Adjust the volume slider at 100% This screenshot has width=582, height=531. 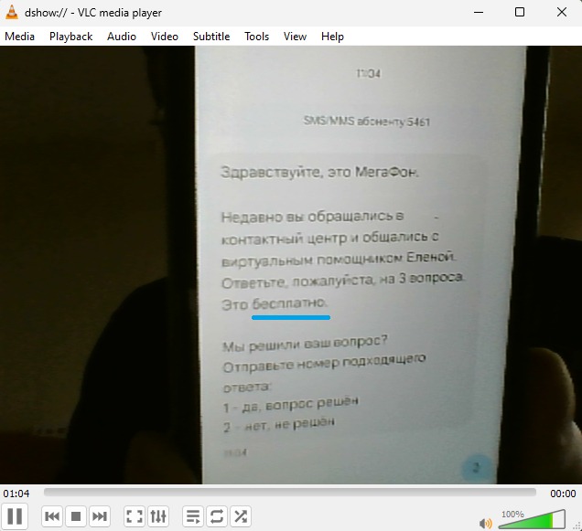point(533,521)
